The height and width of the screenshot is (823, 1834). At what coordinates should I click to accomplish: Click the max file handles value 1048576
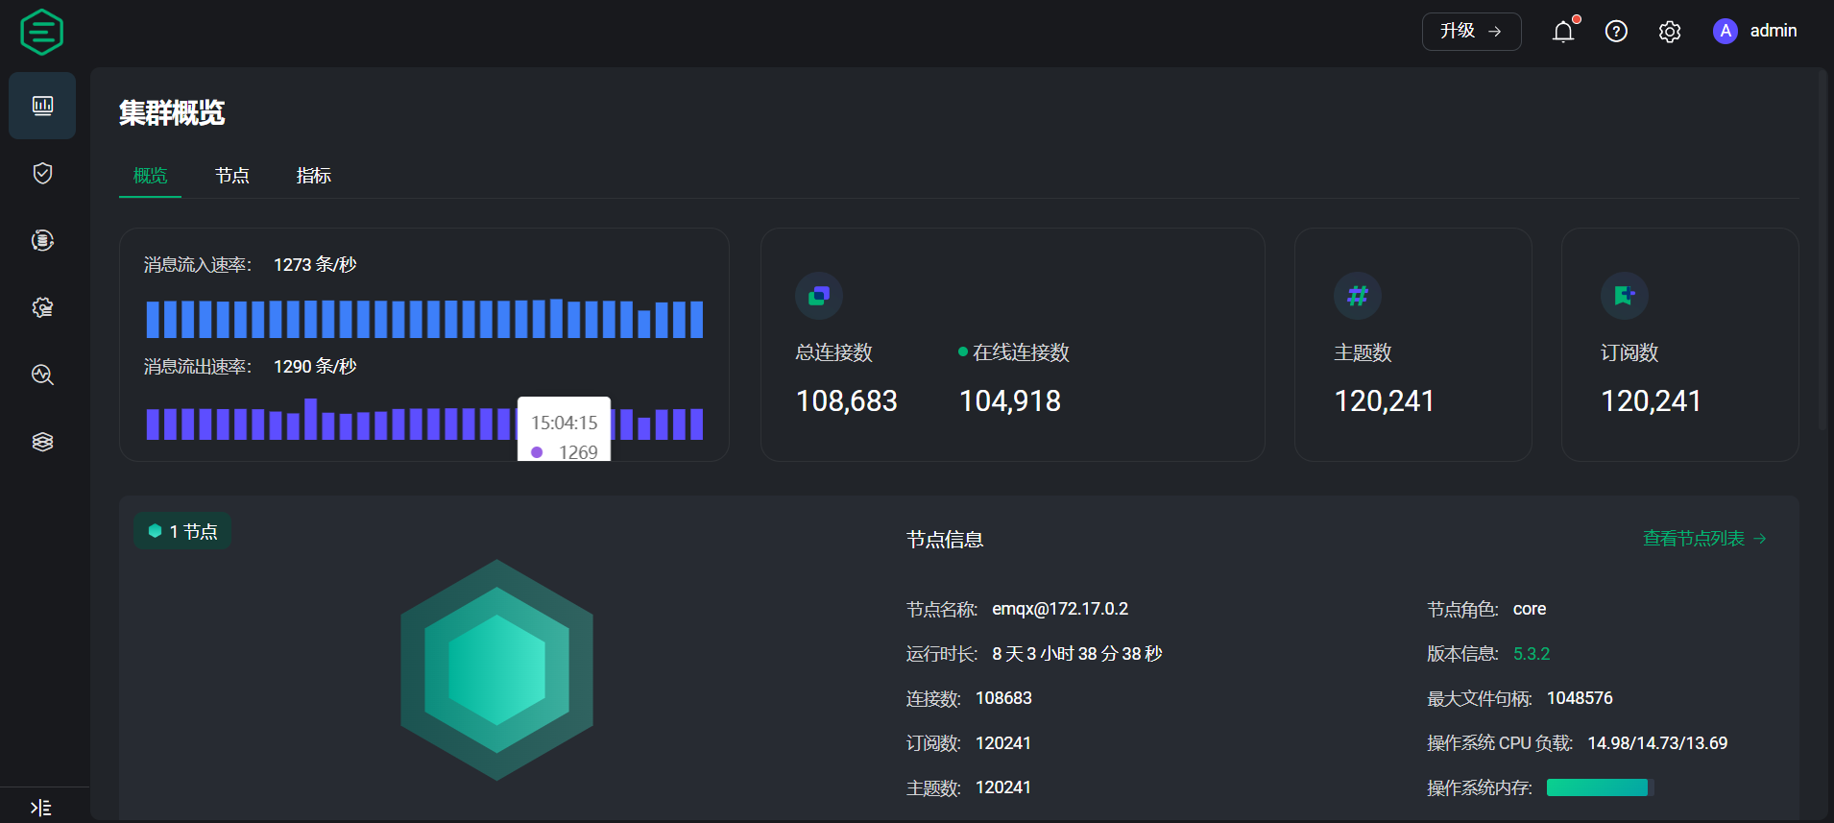pyautogui.click(x=1580, y=698)
